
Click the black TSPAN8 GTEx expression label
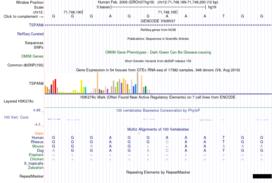36,83
